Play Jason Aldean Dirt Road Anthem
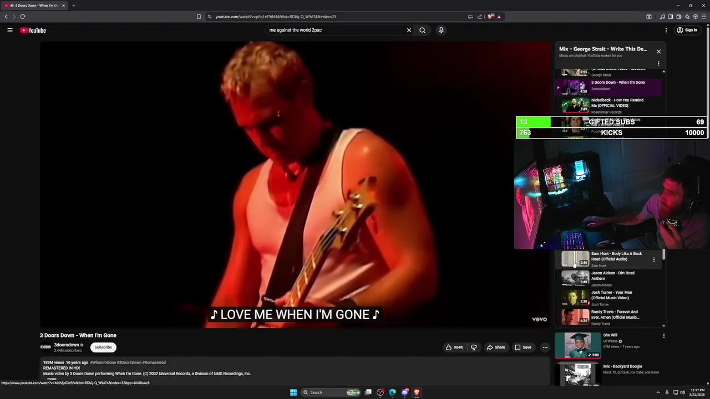This screenshot has height=399, width=710. click(609, 279)
